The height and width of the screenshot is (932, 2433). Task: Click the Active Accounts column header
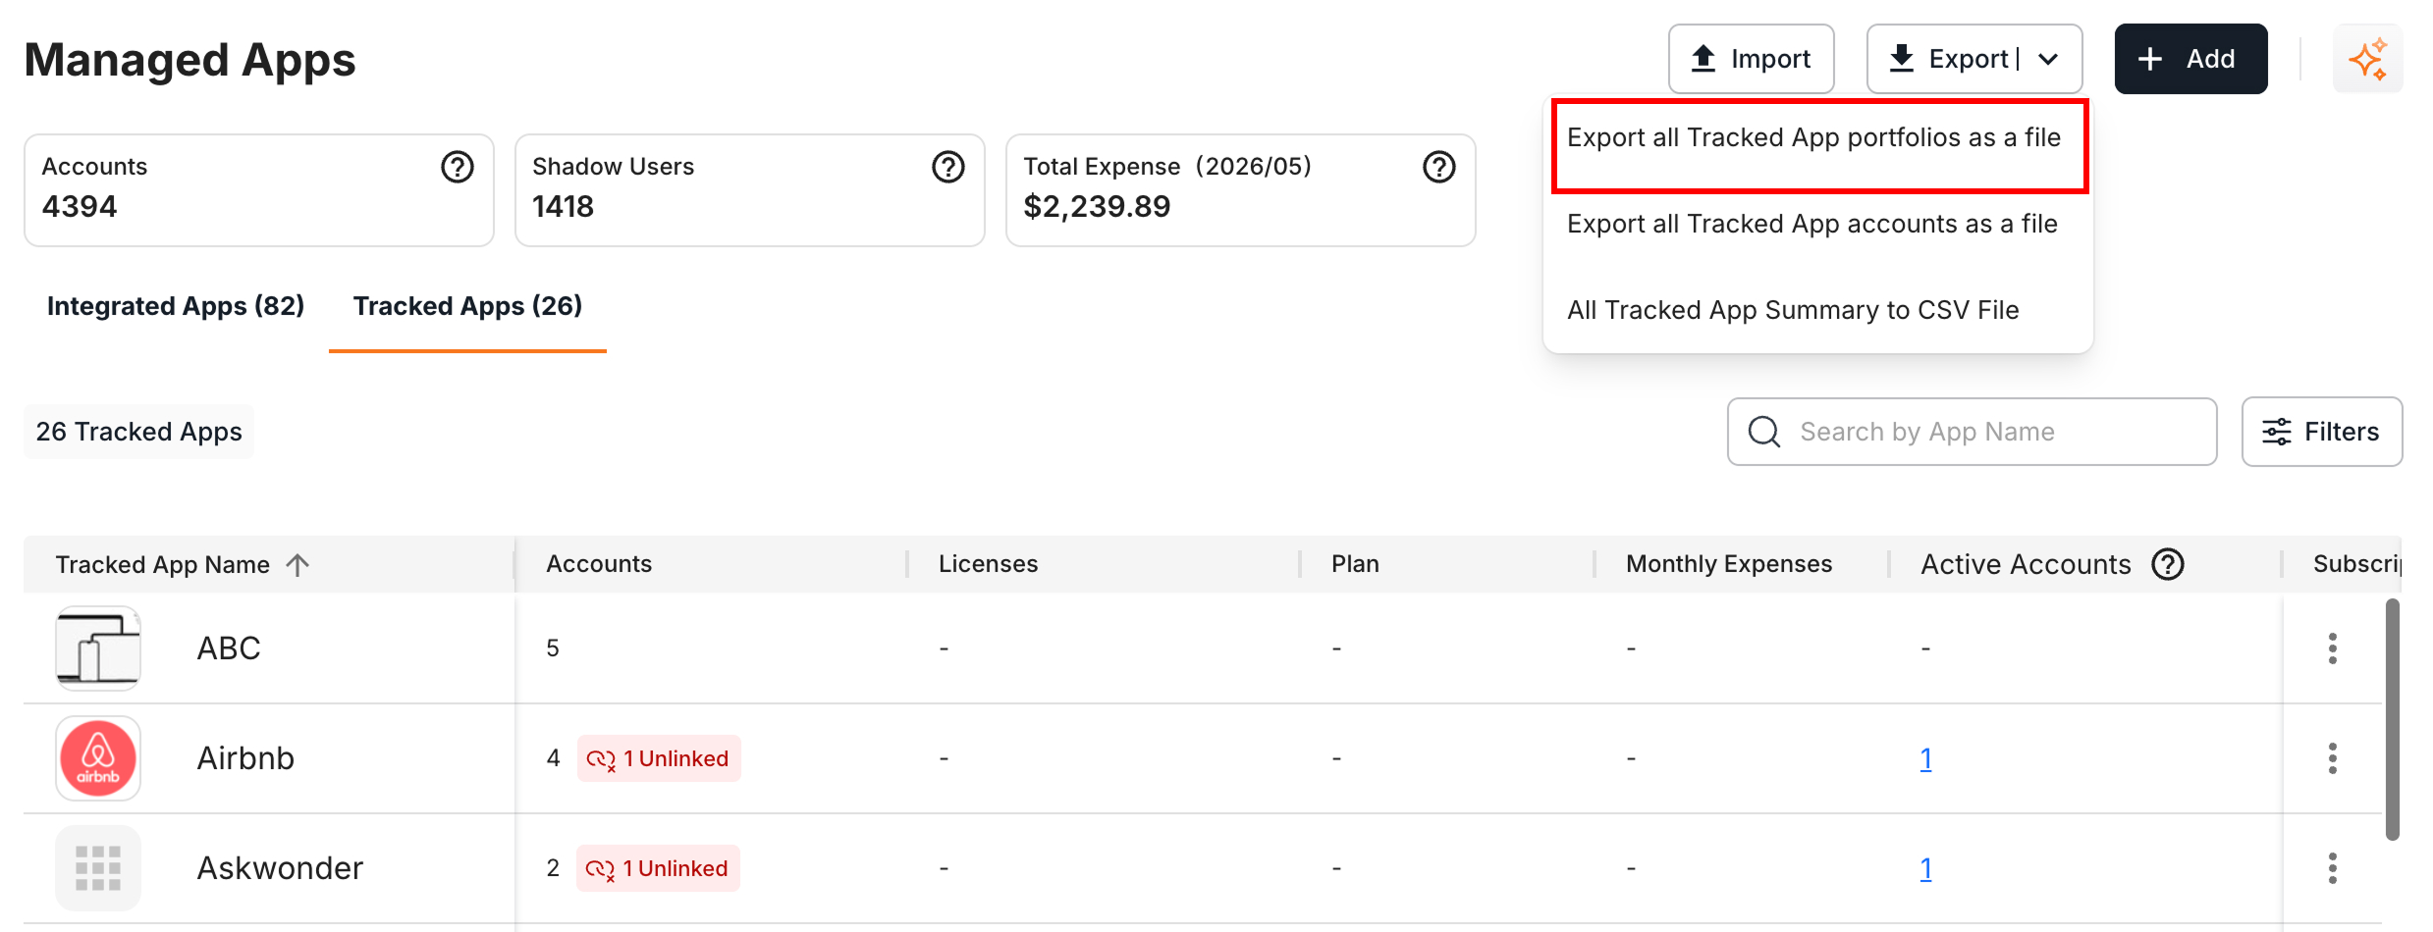click(2026, 564)
